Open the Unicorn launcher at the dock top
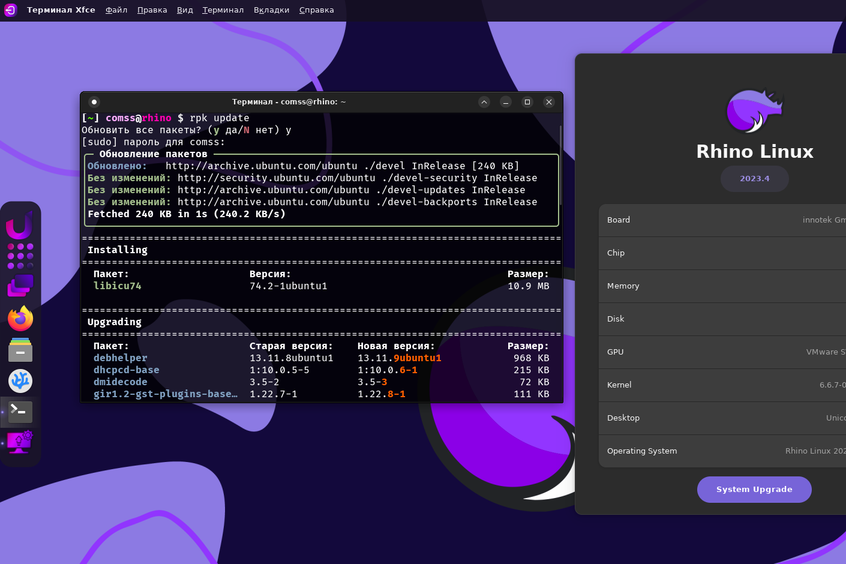Viewport: 846px width, 564px height. coord(19,225)
